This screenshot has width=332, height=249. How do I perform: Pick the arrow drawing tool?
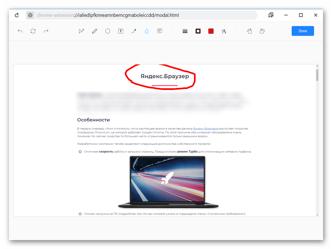click(x=134, y=31)
